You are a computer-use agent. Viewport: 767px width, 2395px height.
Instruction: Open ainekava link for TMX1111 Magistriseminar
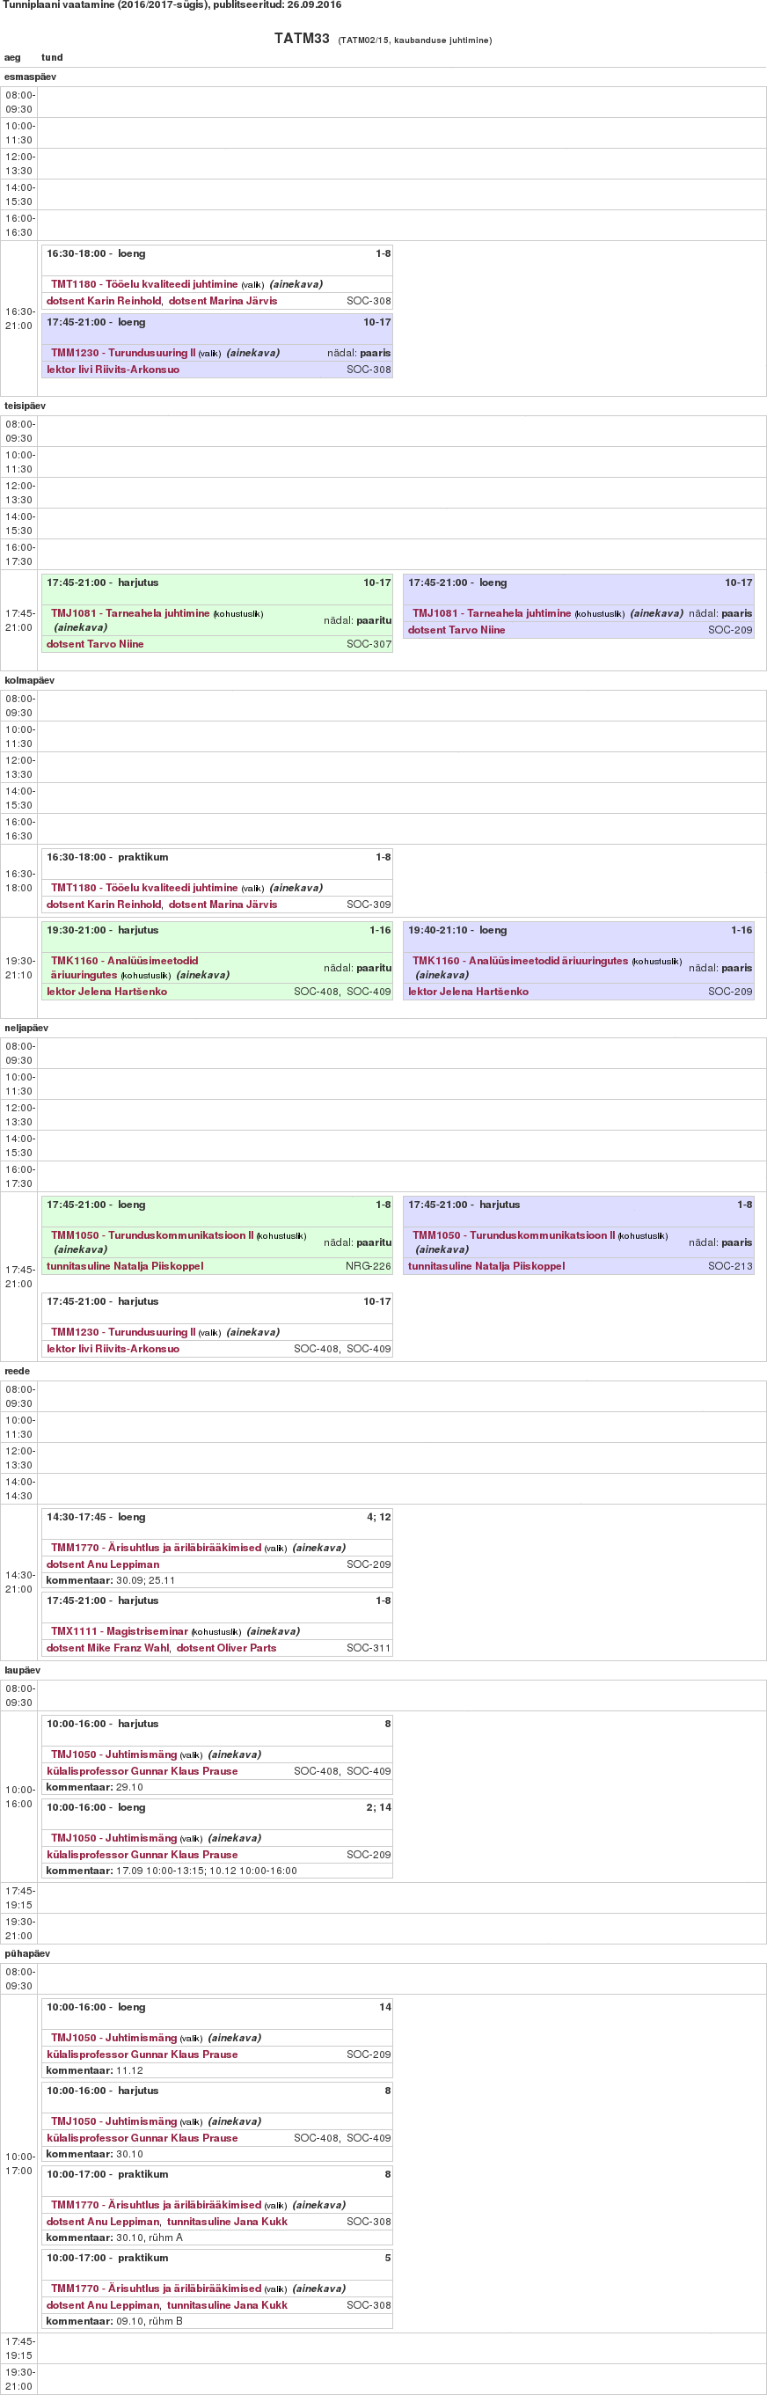(273, 1631)
